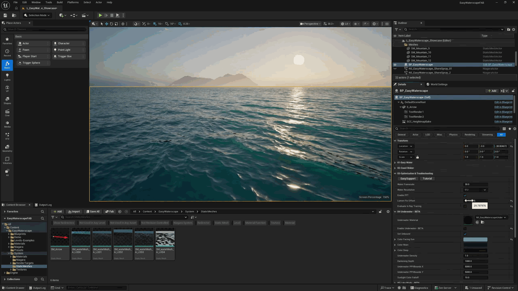Open the Selection Mode dropdown

pyautogui.click(x=37, y=15)
